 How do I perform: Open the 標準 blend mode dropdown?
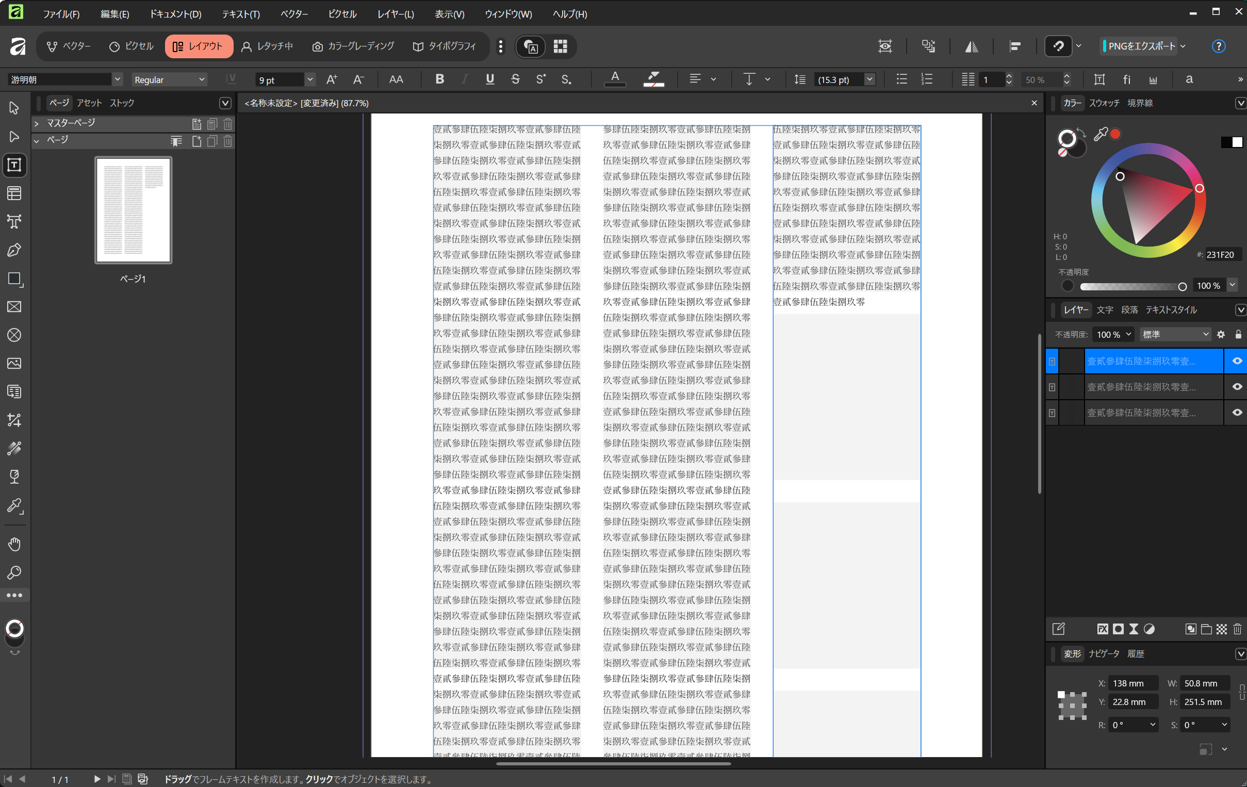click(1175, 335)
